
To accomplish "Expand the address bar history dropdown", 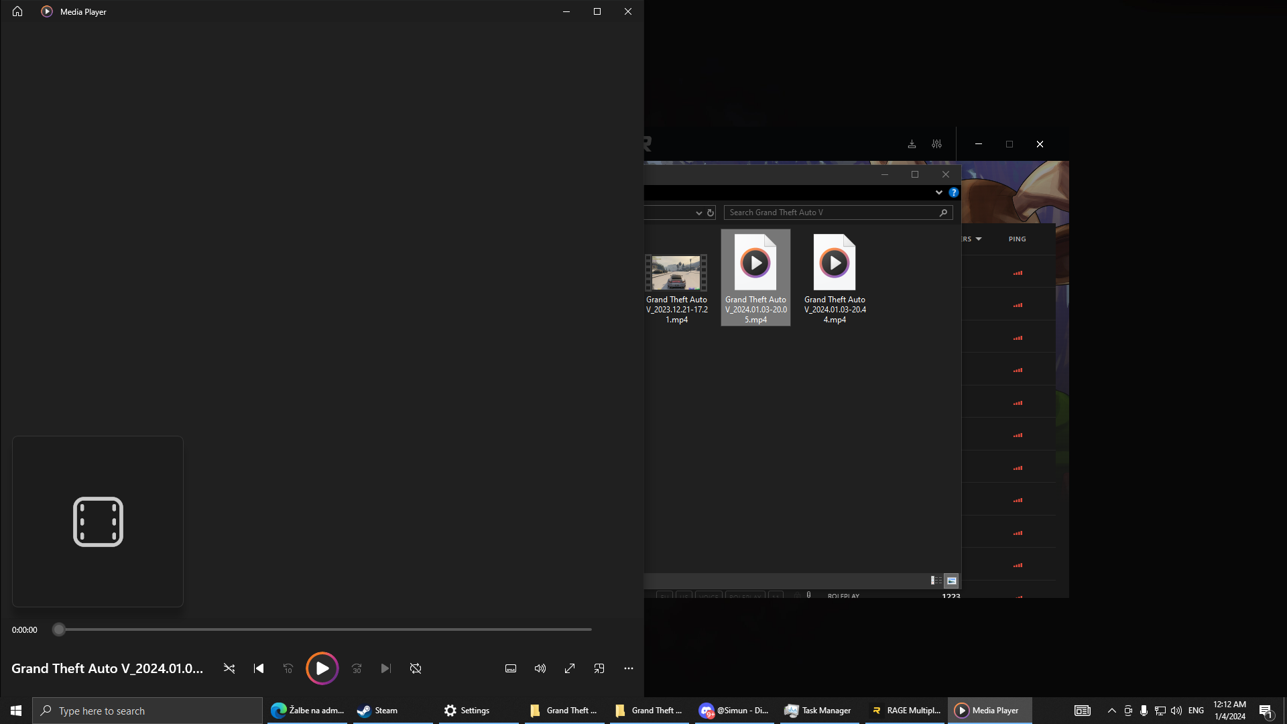I will (x=698, y=213).
